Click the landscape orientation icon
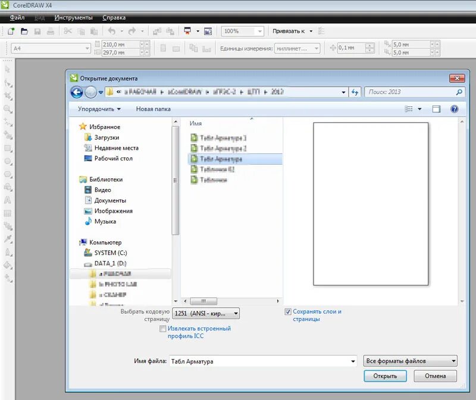Viewport: 476px width, 400px height. point(176,48)
